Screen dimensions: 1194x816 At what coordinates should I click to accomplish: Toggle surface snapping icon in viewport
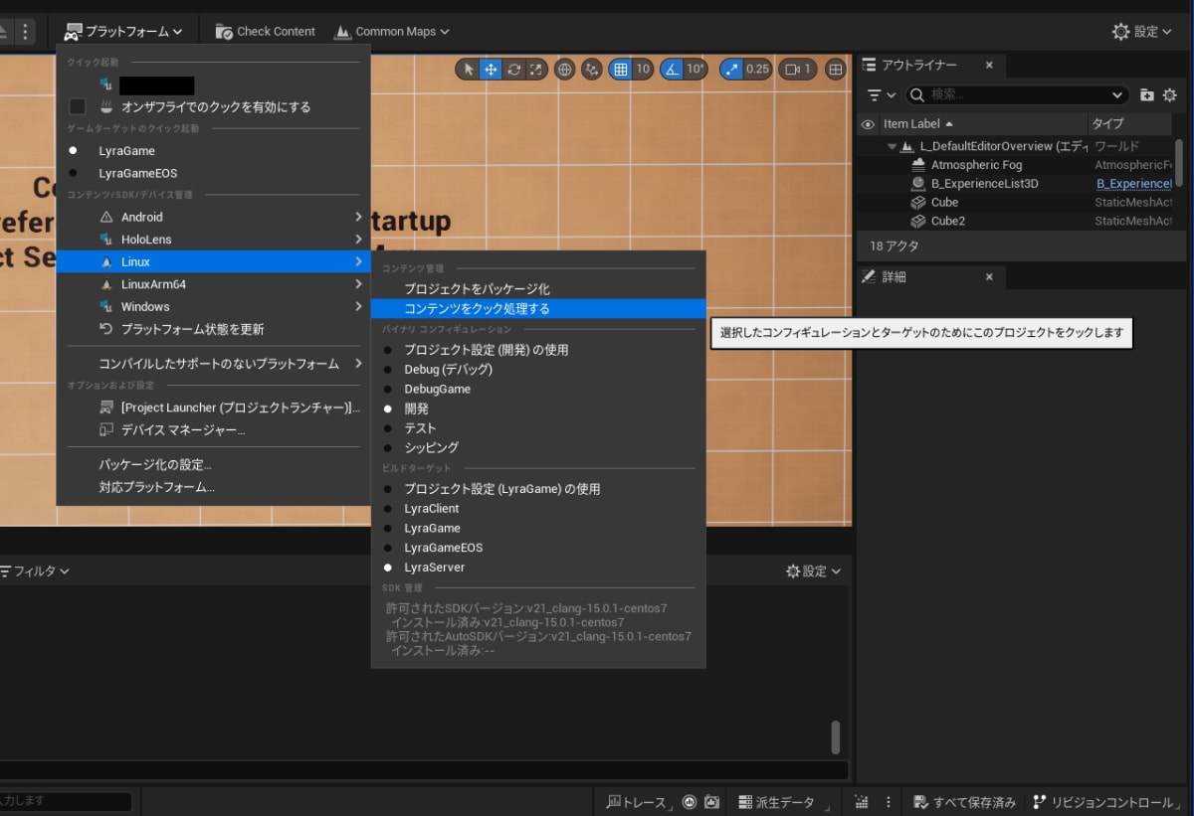tap(593, 69)
